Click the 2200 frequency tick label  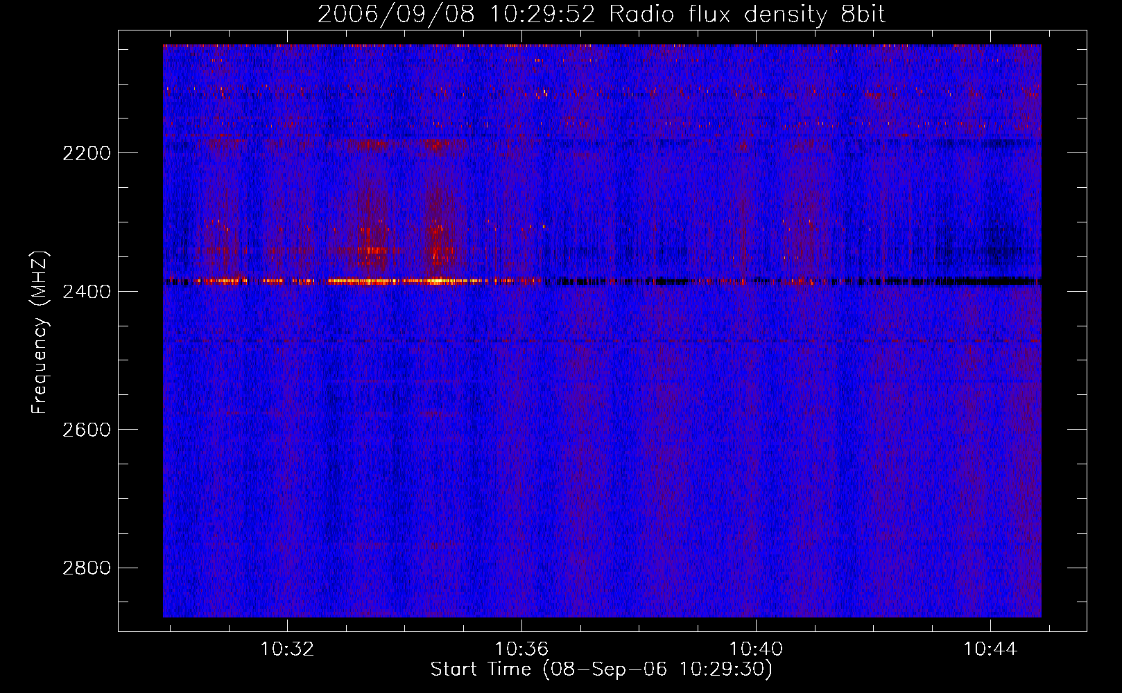pyautogui.click(x=87, y=153)
